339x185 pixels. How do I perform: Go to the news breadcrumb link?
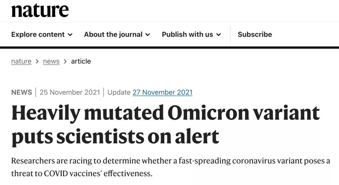pos(51,61)
